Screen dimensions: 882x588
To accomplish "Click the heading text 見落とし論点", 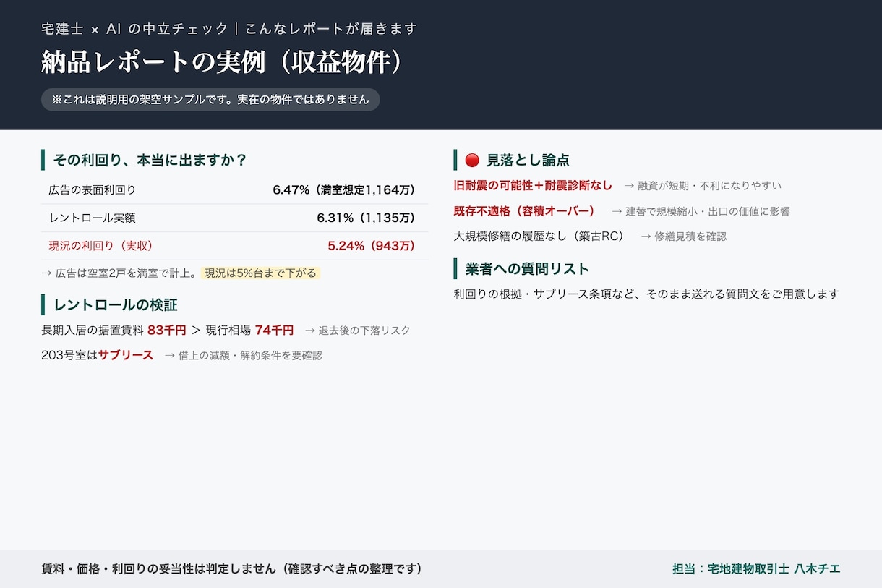I will tap(528, 160).
